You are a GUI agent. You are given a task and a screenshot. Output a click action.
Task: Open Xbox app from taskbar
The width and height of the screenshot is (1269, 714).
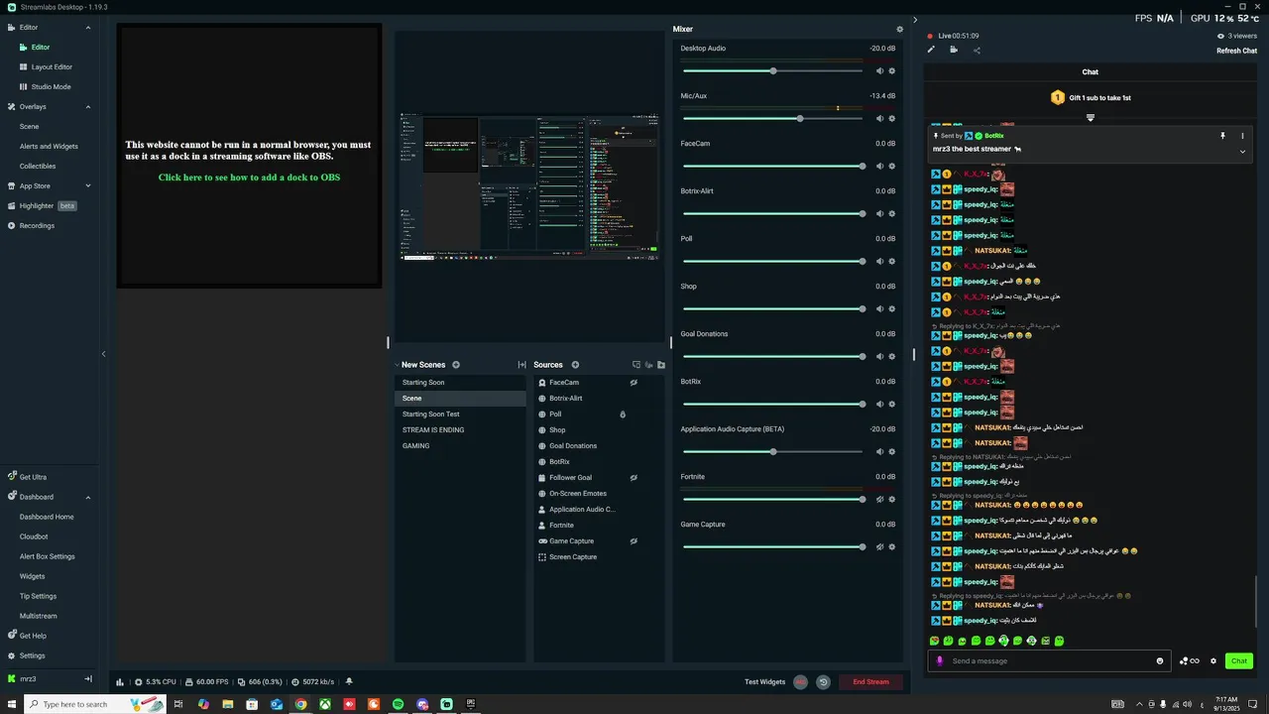click(324, 704)
